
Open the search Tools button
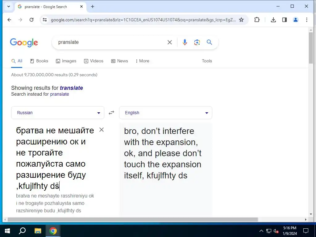[x=207, y=61]
